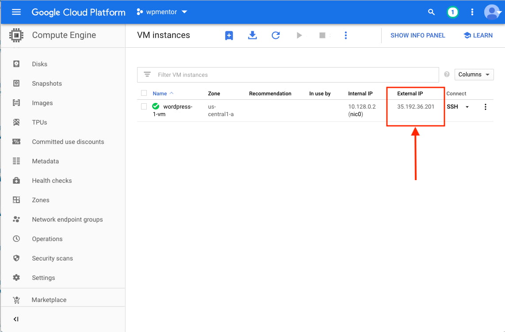The height and width of the screenshot is (332, 505).
Task: Click the import VM download icon
Action: point(252,35)
